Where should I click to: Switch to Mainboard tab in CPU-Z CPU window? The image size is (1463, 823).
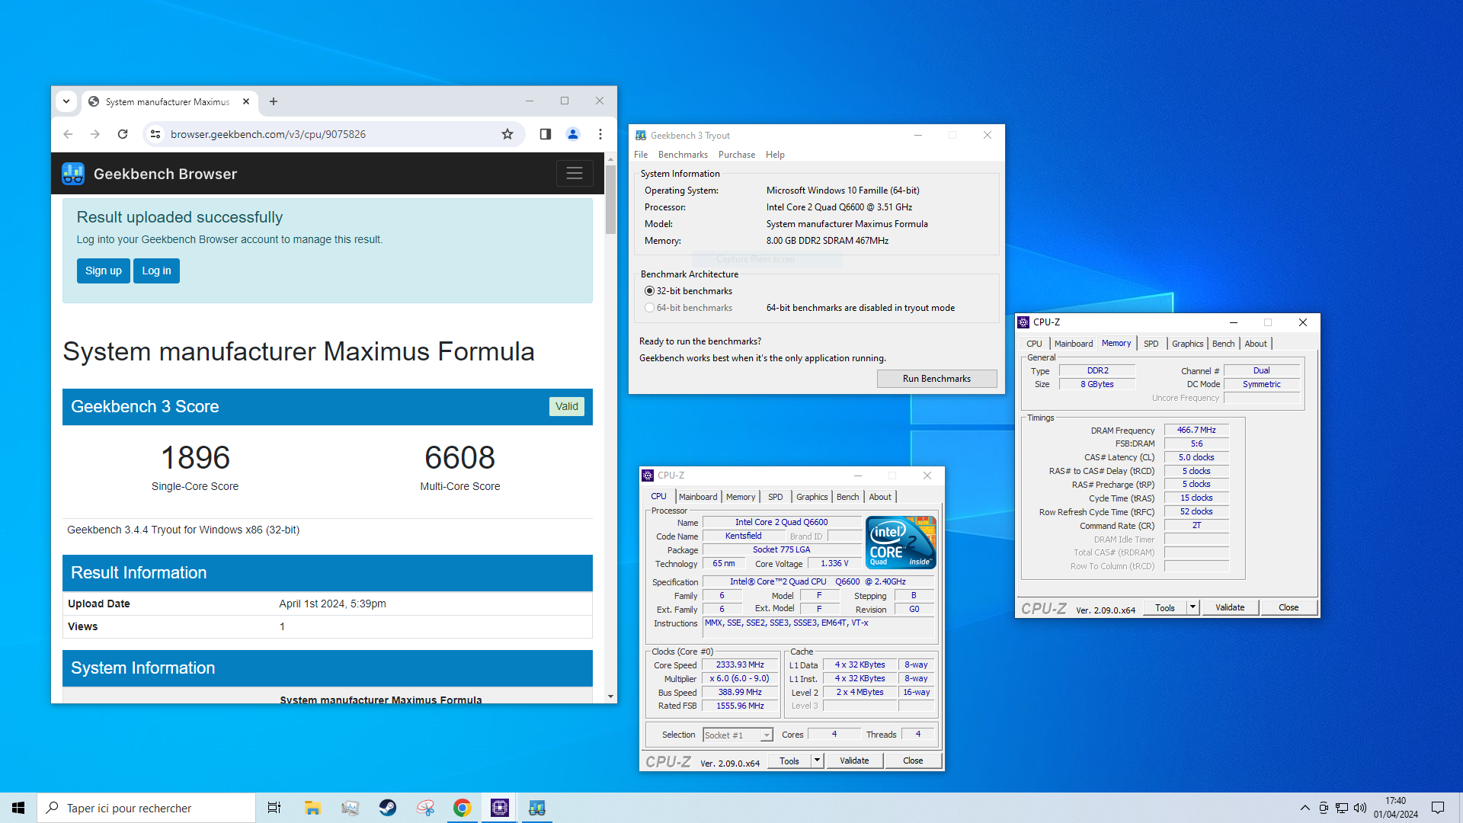[x=698, y=497]
